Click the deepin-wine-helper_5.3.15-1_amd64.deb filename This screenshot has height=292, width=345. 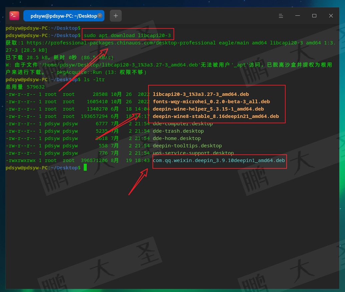pos(208,109)
